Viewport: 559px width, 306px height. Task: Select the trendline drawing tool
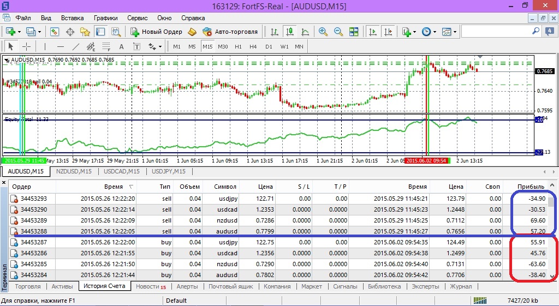coord(76,46)
